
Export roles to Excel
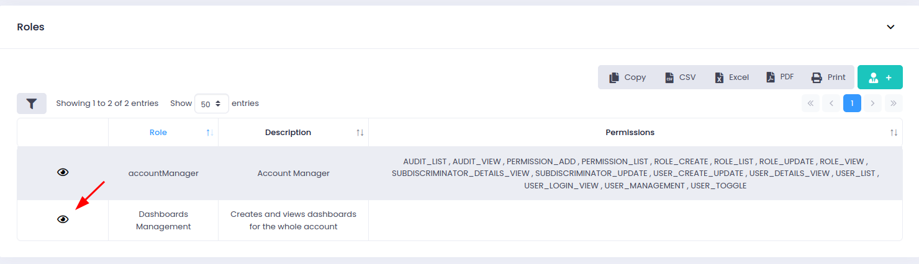coord(731,77)
